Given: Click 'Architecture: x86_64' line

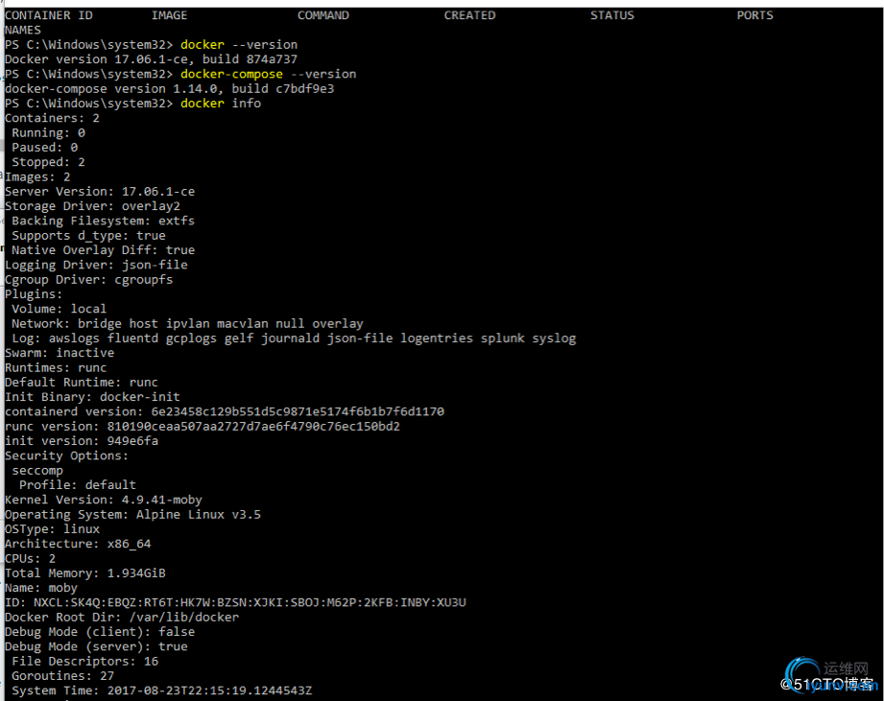Looking at the screenshot, I should 78,544.
